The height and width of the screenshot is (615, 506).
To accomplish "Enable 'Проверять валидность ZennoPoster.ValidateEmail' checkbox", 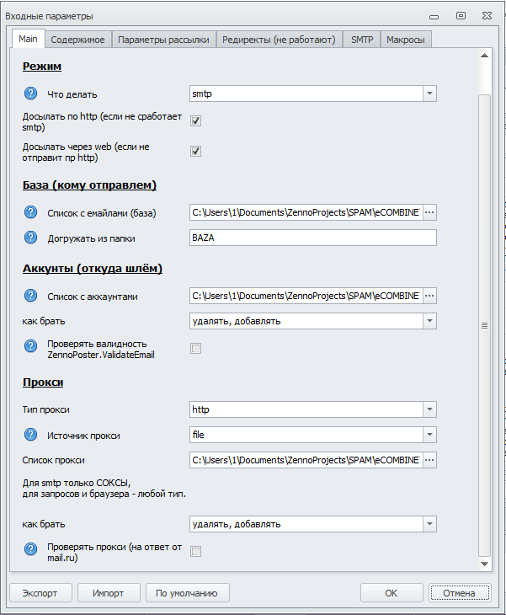I will point(195,348).
